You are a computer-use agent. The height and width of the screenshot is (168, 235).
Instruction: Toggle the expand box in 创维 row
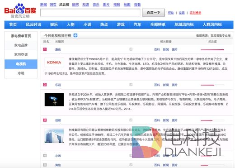pos(131,120)
